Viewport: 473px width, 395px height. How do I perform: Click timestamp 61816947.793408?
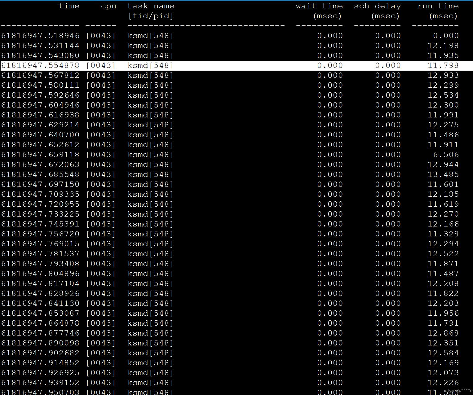40,264
